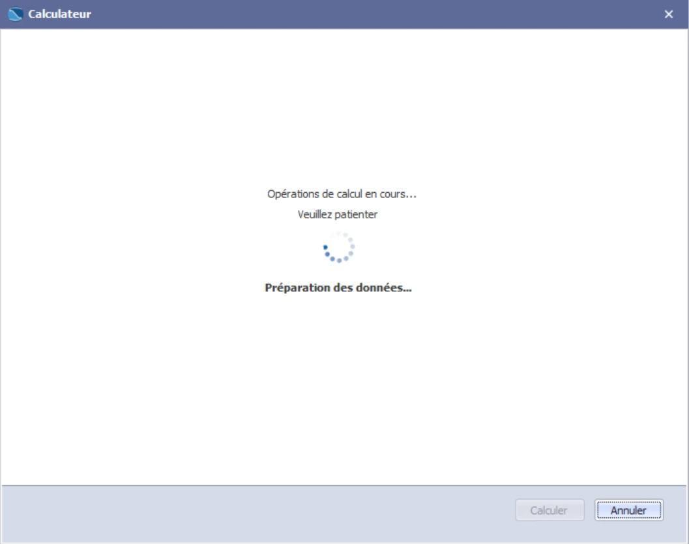The width and height of the screenshot is (689, 544).
Task: Click the separator line above the footer
Action: [x=344, y=485]
